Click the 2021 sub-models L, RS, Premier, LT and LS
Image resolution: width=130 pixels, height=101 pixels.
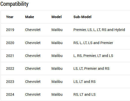coord(93,56)
